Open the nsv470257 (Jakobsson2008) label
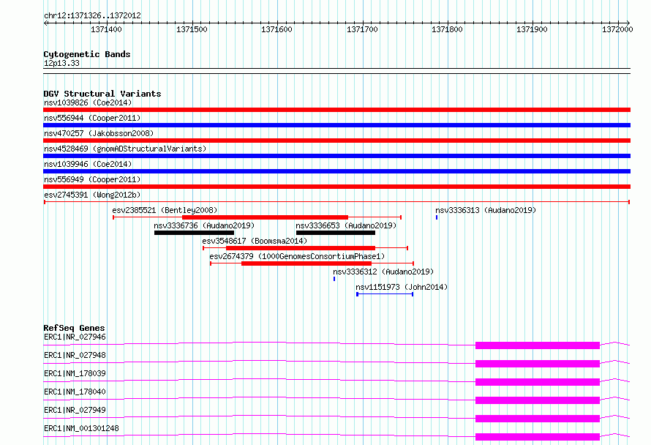 99,133
